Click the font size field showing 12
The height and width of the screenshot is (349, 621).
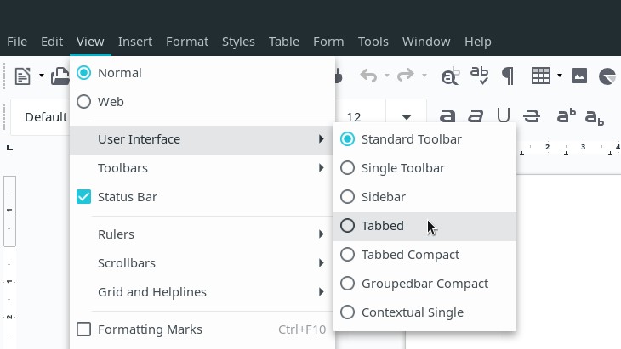pos(361,117)
